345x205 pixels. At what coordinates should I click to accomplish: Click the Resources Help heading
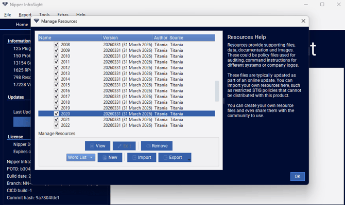tap(247, 37)
